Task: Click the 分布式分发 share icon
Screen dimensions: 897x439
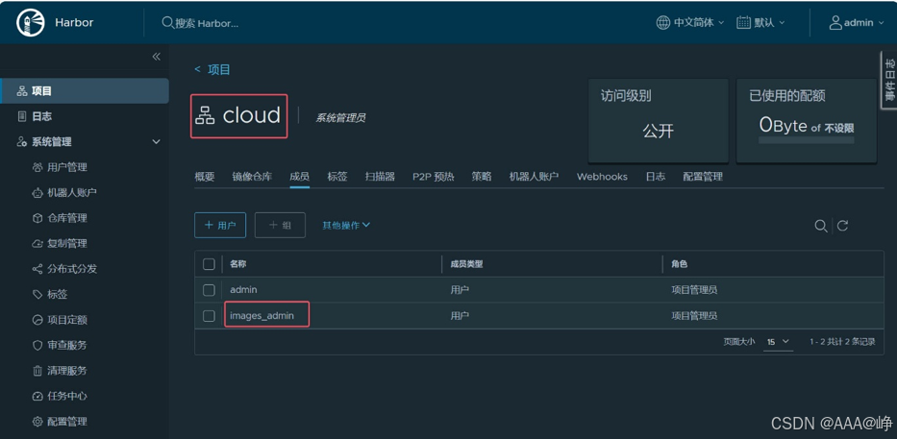Action: [x=37, y=269]
